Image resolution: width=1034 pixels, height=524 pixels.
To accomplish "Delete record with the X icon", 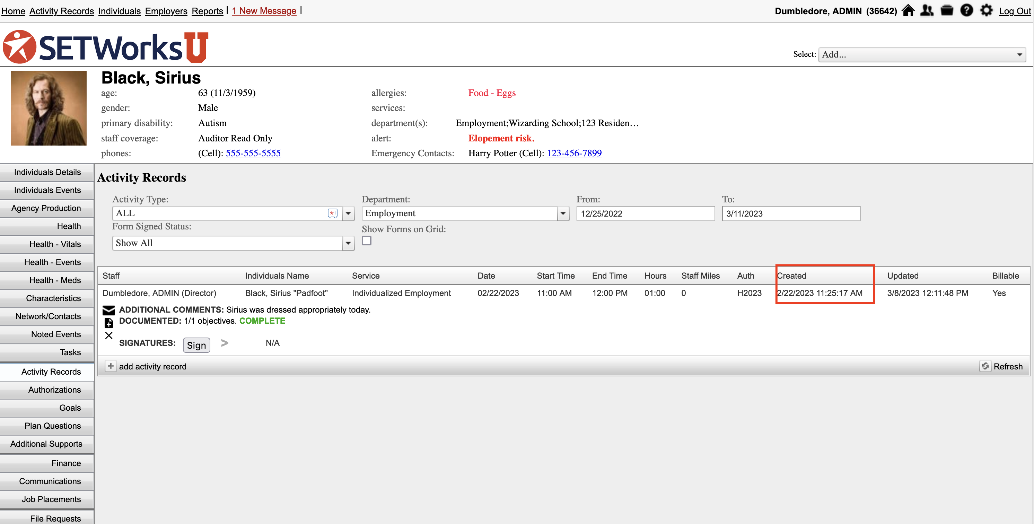I will point(109,335).
